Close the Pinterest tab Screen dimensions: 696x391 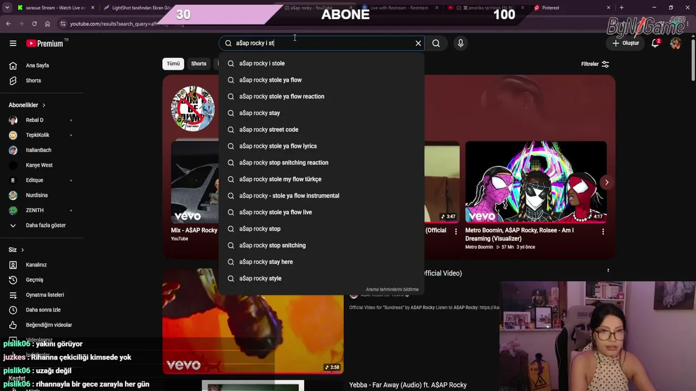coord(608,8)
